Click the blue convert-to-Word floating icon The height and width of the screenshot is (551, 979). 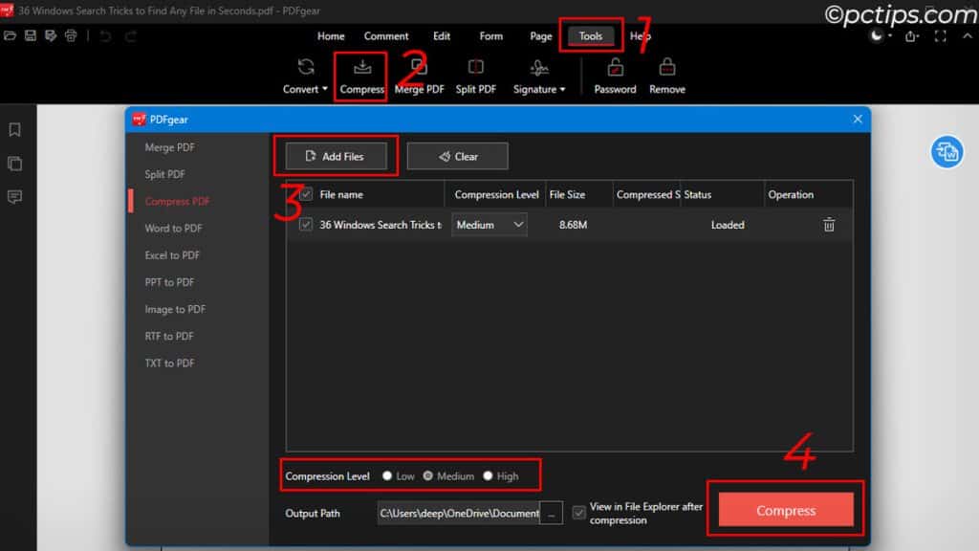946,152
